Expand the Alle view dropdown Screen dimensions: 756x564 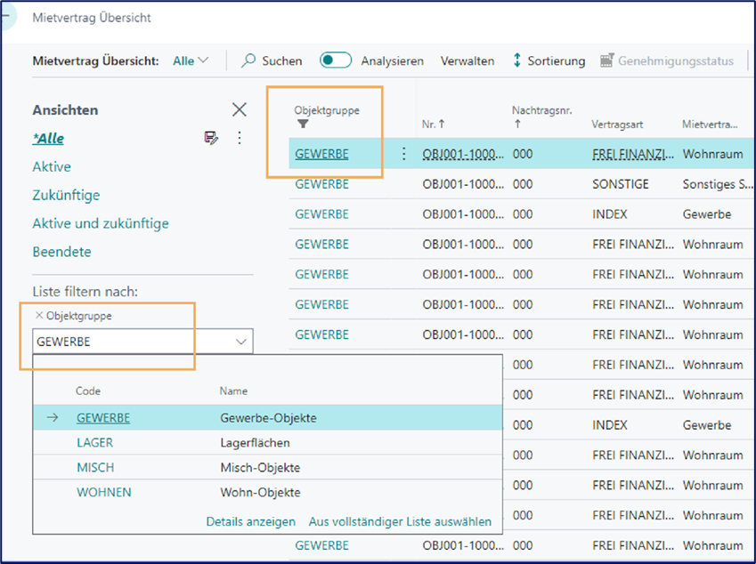[x=191, y=60]
